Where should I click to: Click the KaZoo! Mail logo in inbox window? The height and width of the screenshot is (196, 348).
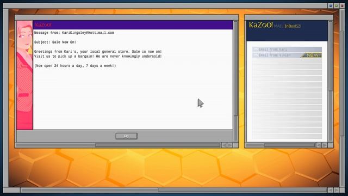260,25
